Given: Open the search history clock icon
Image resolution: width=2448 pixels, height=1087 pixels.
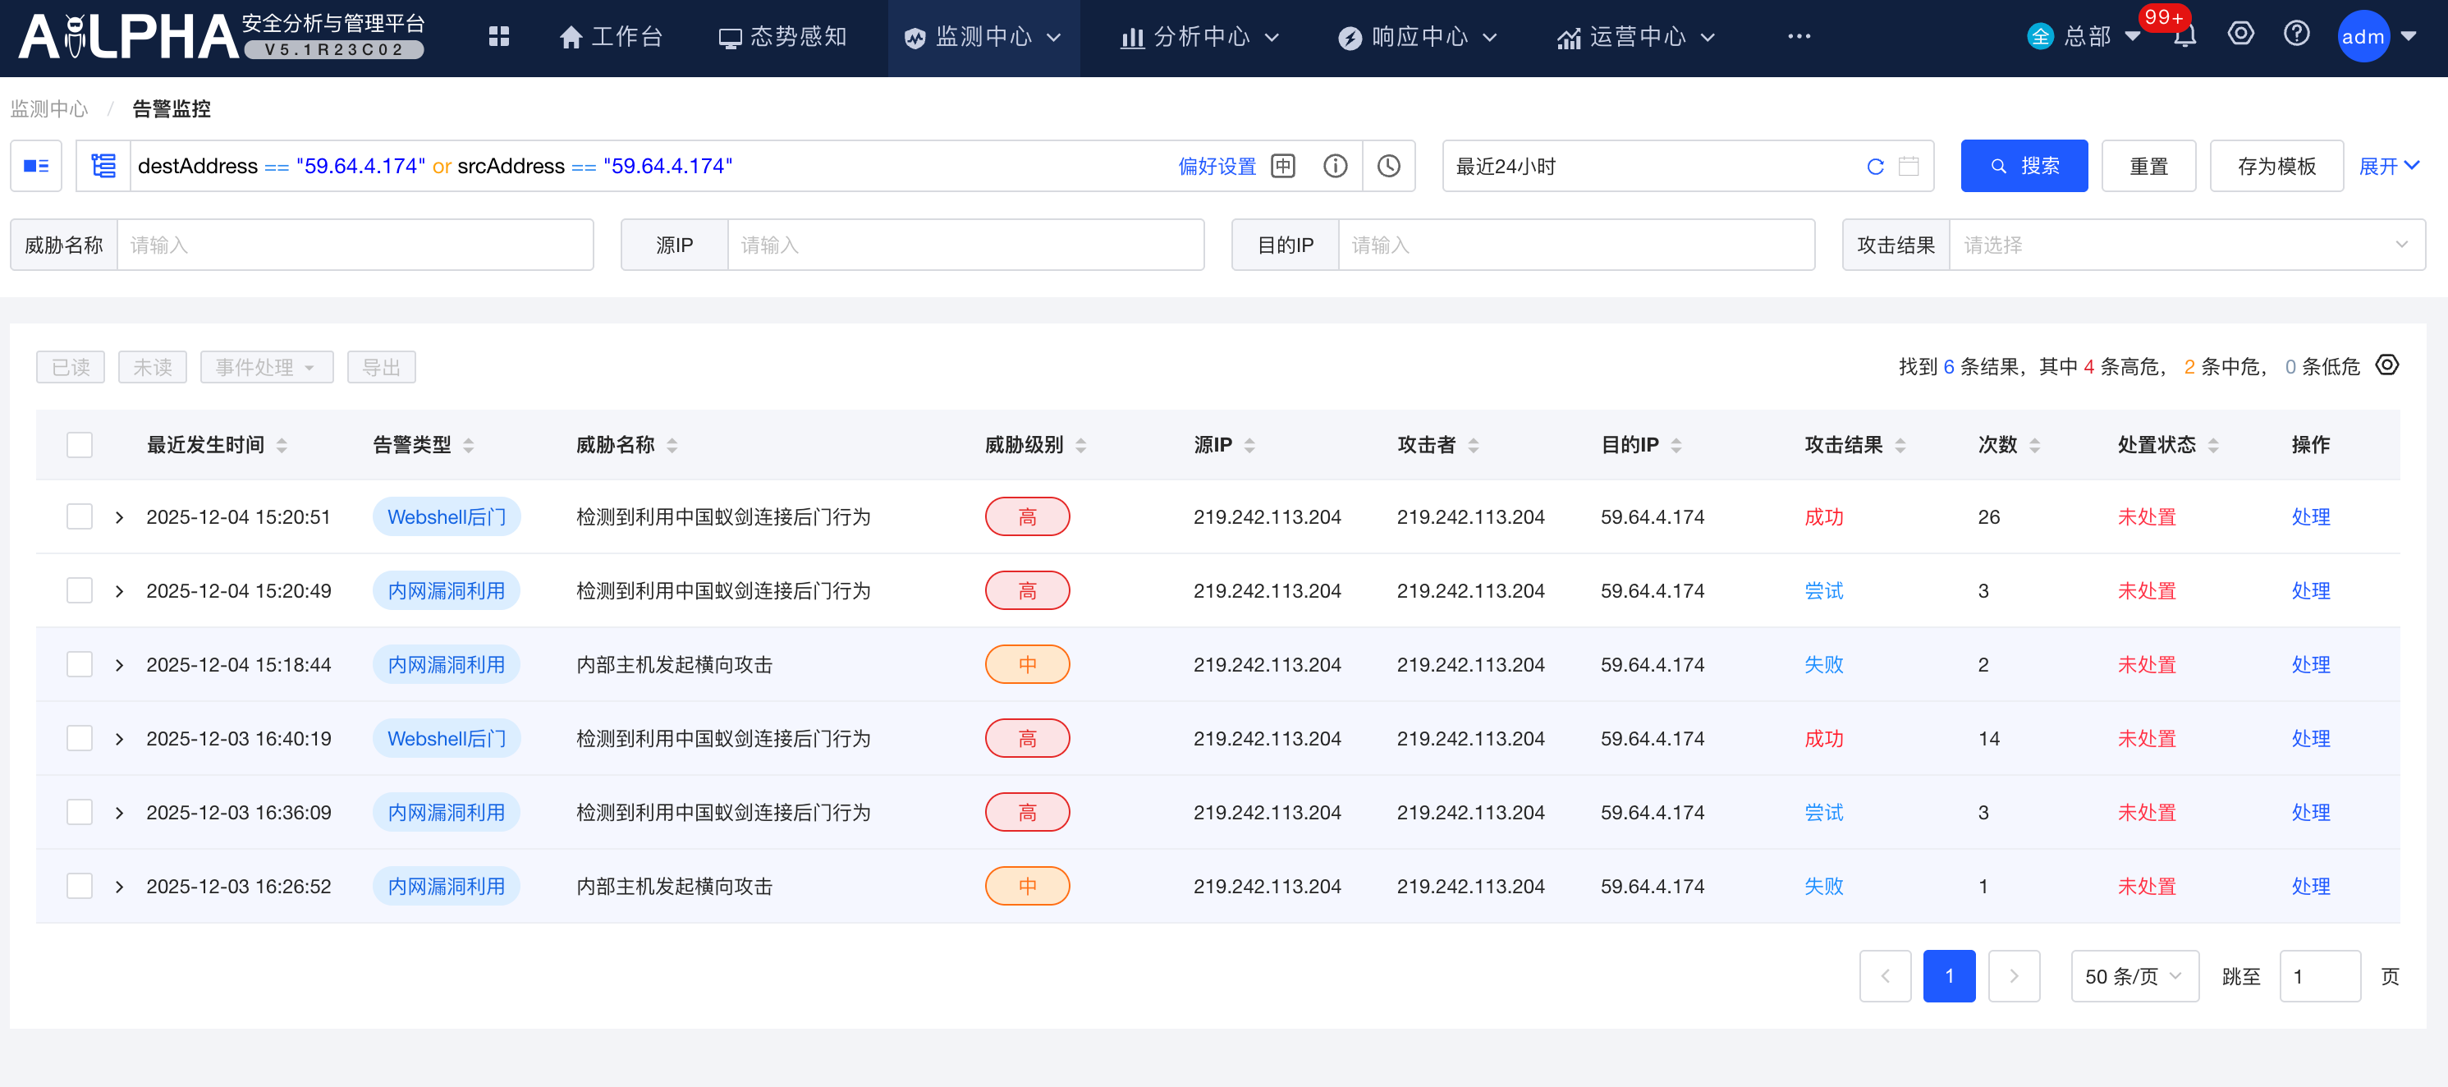Looking at the screenshot, I should 1388,165.
